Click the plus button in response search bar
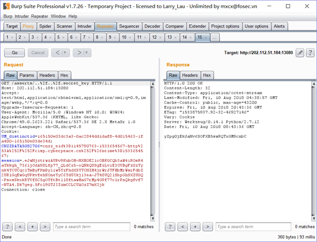 195,227
